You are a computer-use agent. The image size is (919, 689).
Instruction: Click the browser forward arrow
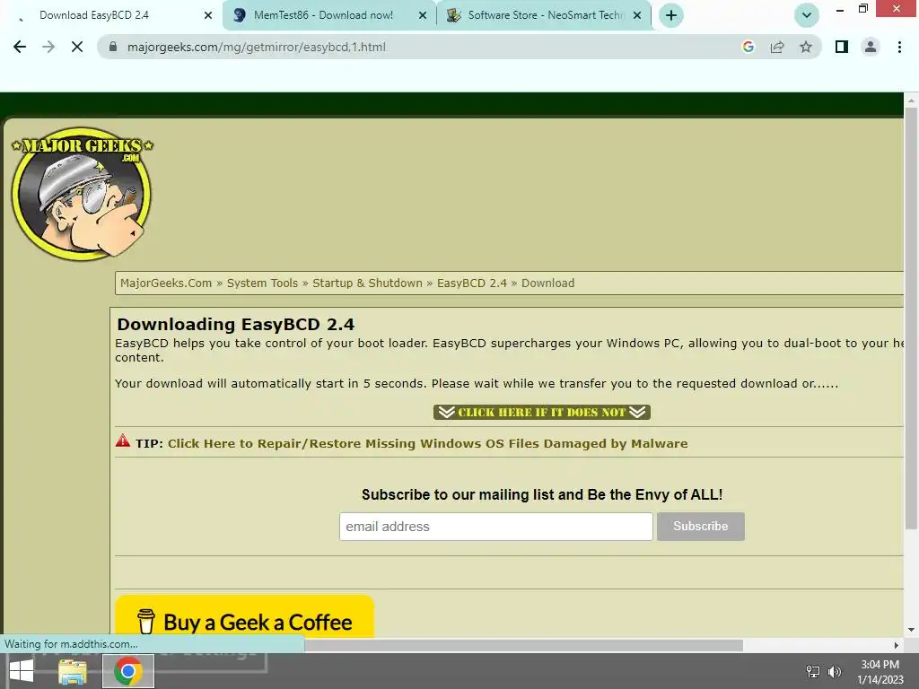tap(48, 47)
